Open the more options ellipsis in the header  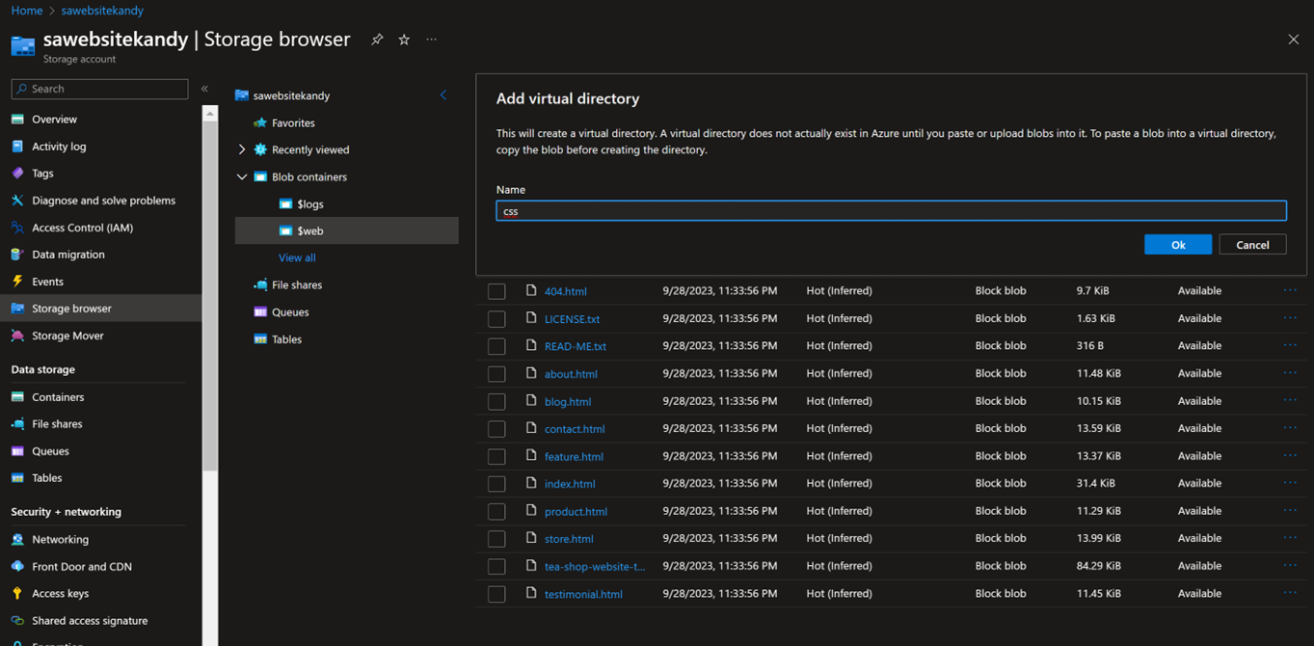pyautogui.click(x=431, y=40)
